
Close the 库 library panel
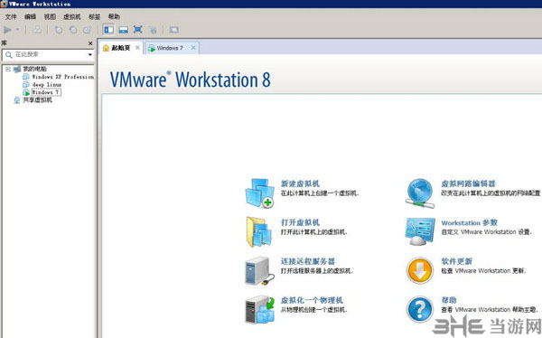[x=90, y=43]
